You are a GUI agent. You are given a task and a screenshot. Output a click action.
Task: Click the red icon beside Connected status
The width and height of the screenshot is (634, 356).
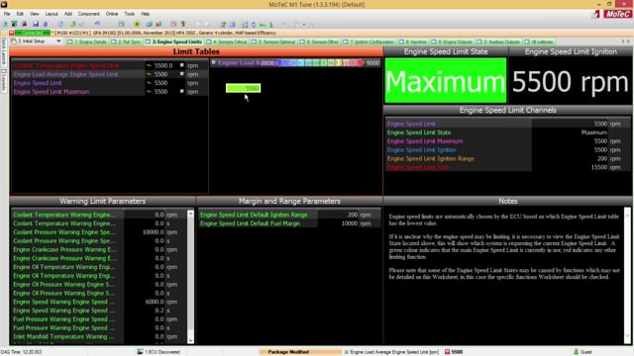(11, 33)
